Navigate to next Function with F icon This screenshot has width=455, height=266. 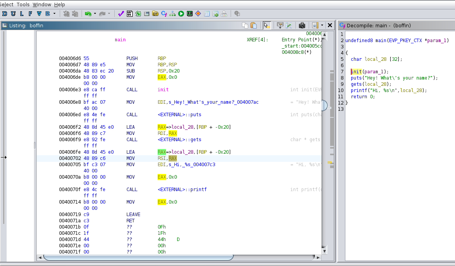pos(30,14)
